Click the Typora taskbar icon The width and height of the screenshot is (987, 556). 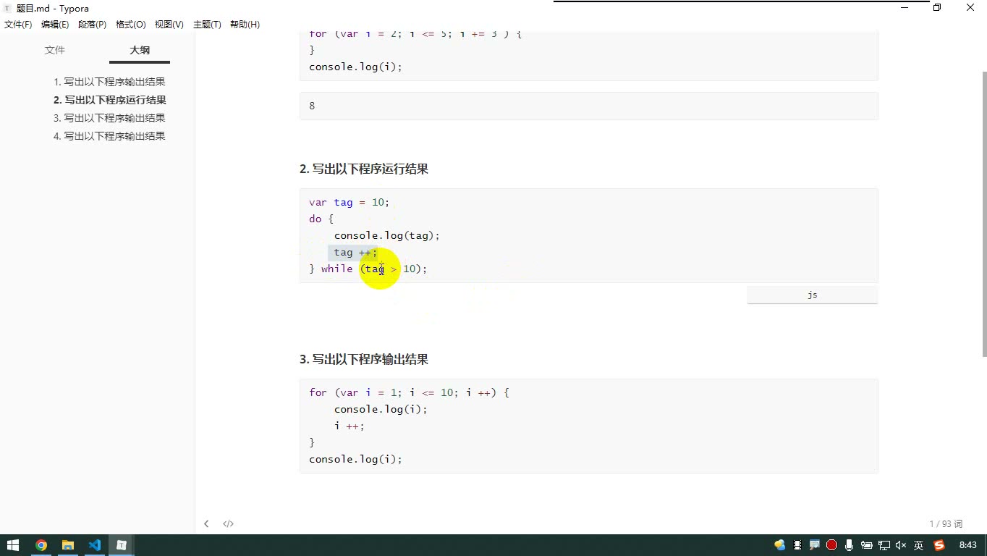122,545
